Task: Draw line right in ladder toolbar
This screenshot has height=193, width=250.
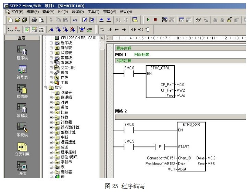Action: pyautogui.click(x=124, y=29)
